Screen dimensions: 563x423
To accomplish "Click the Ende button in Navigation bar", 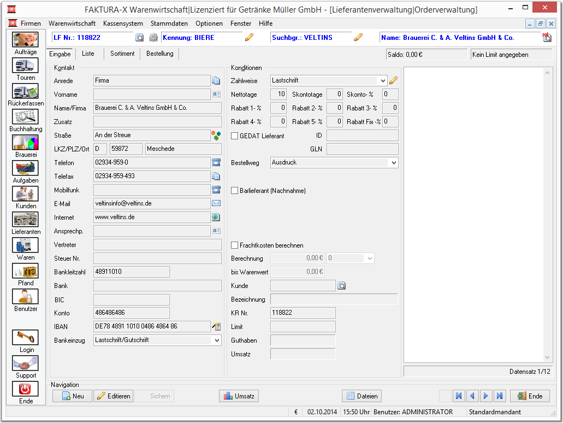I will click(530, 396).
